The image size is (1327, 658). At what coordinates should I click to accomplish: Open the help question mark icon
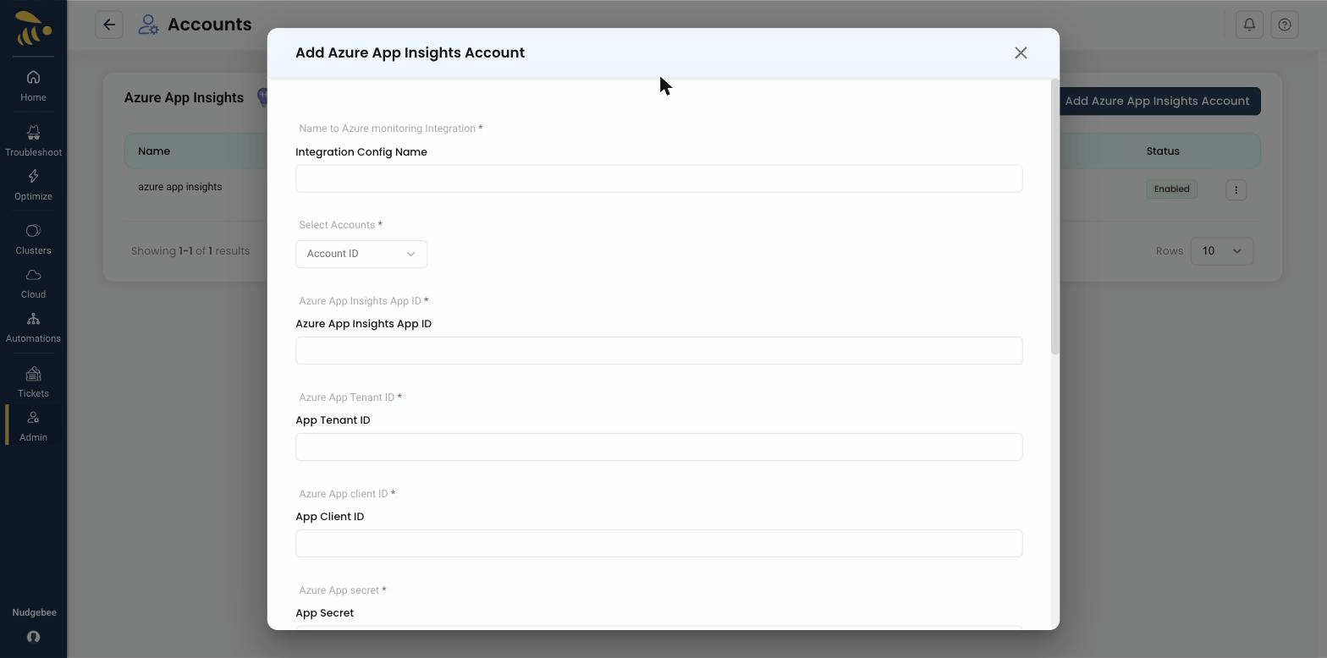pos(1285,25)
